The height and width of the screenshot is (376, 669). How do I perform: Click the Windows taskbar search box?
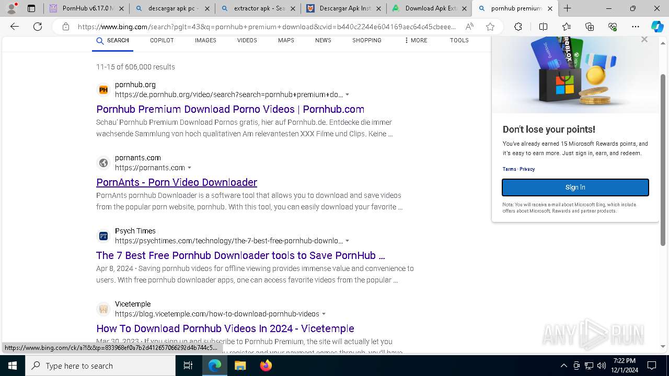pyautogui.click(x=100, y=366)
